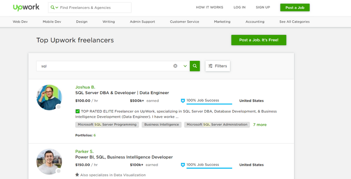The height and width of the screenshot is (179, 351).
Task: Open the How It Works page
Action: (210, 8)
